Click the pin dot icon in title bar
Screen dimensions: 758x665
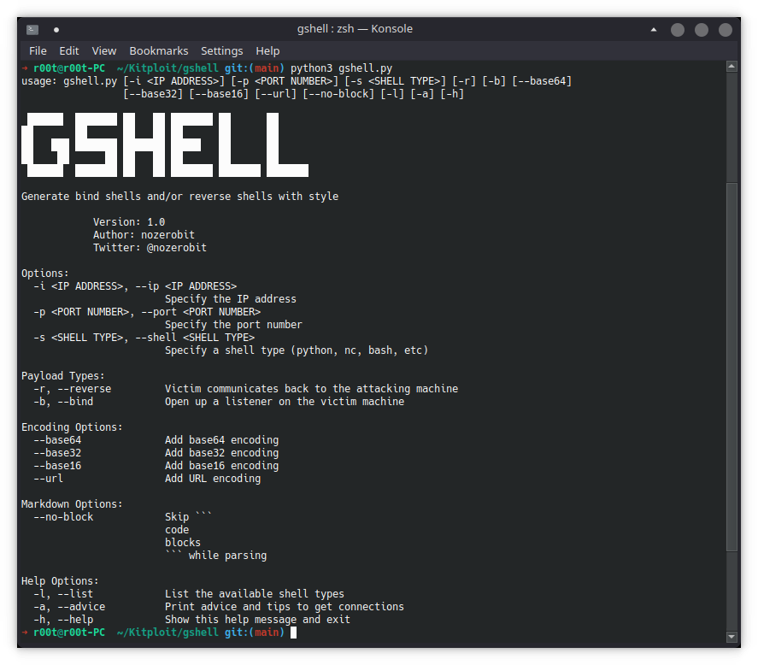[56, 30]
